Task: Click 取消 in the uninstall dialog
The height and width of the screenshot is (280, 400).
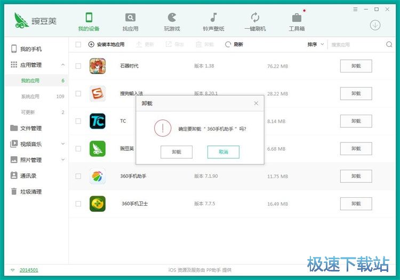Action: 223,152
